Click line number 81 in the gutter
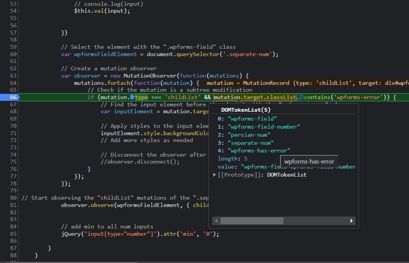Screen dimensions: 409x263 click(x=13, y=205)
